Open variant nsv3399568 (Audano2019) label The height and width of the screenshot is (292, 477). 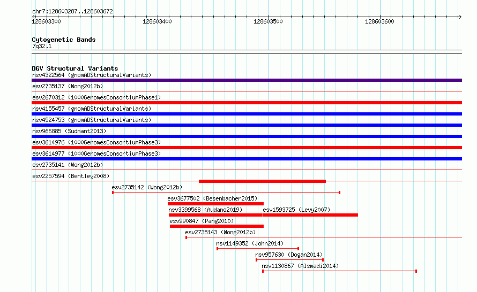(x=205, y=210)
